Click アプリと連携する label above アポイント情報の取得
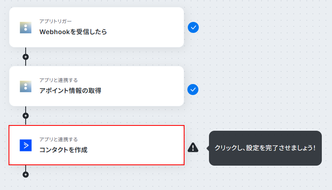This screenshot has width=332, height=190. point(58,80)
